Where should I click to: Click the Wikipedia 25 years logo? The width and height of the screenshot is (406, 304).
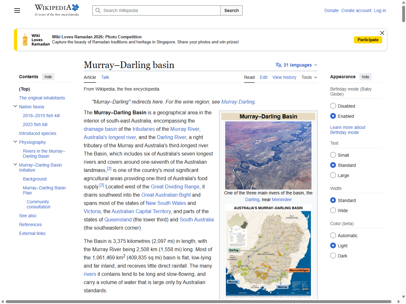point(57,10)
